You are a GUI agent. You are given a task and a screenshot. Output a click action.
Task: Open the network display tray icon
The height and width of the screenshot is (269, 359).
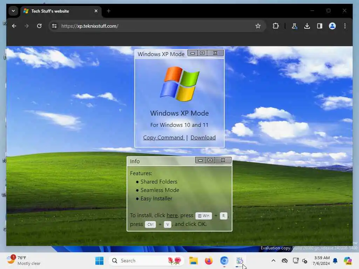296,261
